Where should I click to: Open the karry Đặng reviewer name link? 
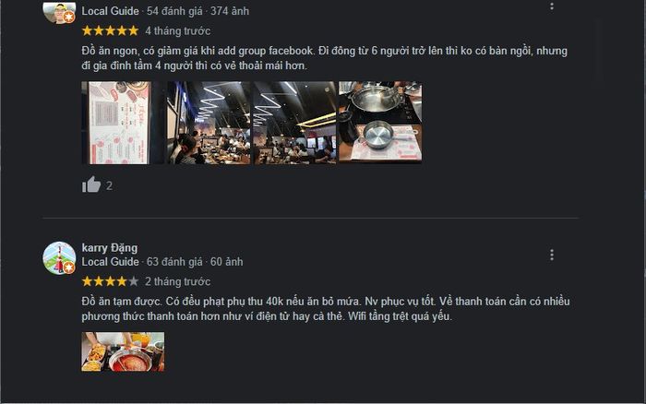point(110,248)
